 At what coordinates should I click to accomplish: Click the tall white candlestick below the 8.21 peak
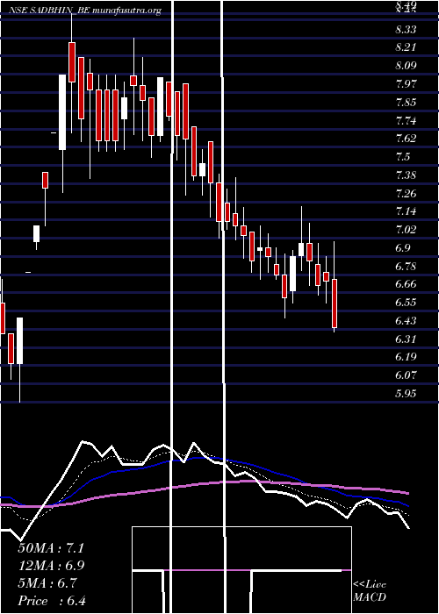click(x=62, y=112)
